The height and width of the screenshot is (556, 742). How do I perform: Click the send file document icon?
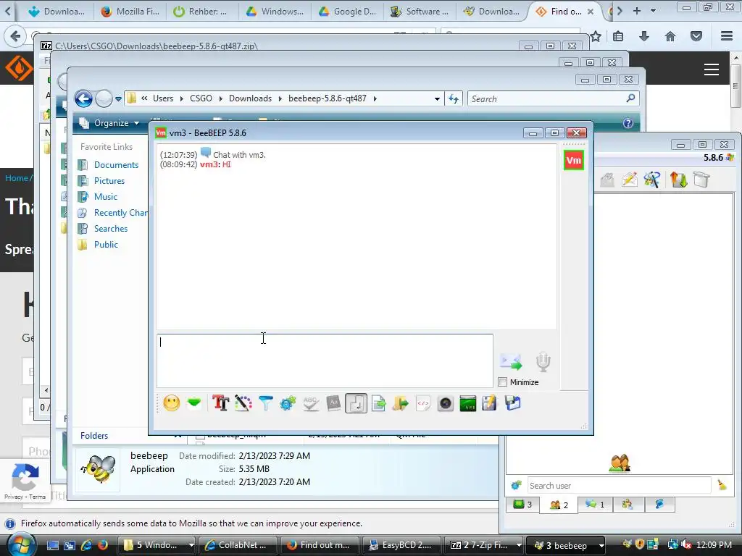pos(378,403)
